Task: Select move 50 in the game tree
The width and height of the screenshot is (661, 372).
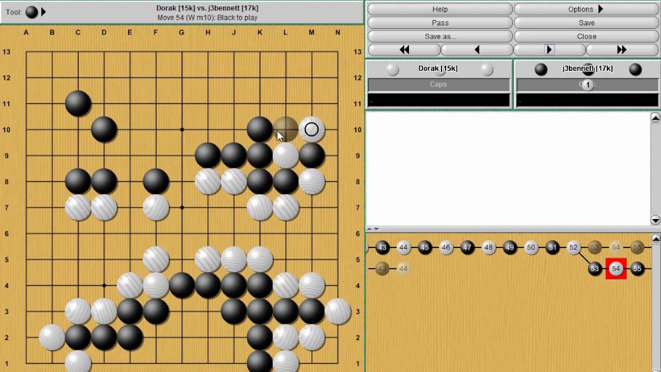Action: (531, 247)
